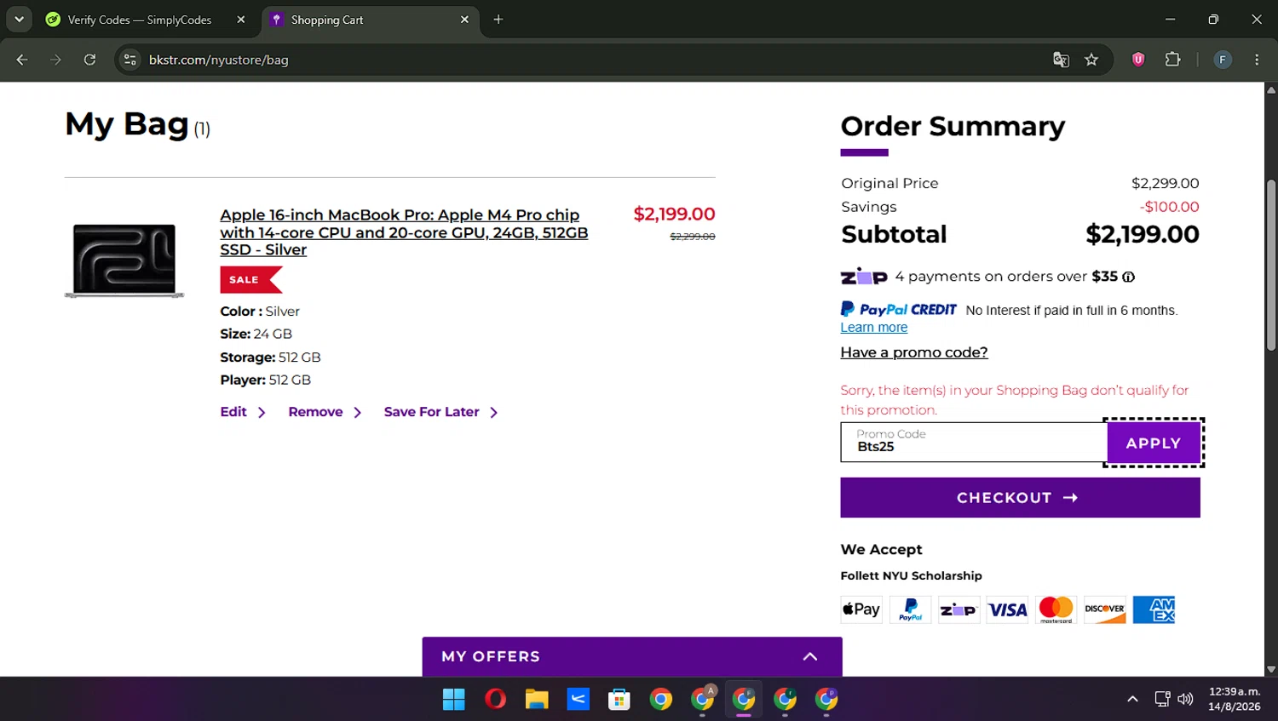The height and width of the screenshot is (721, 1278).
Task: Open the Chrome profile F menu
Action: 1223,60
